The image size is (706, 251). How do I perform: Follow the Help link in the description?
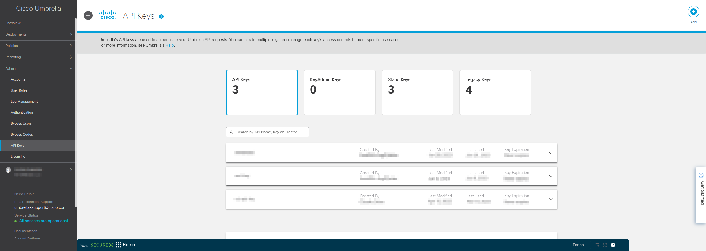pyautogui.click(x=169, y=45)
